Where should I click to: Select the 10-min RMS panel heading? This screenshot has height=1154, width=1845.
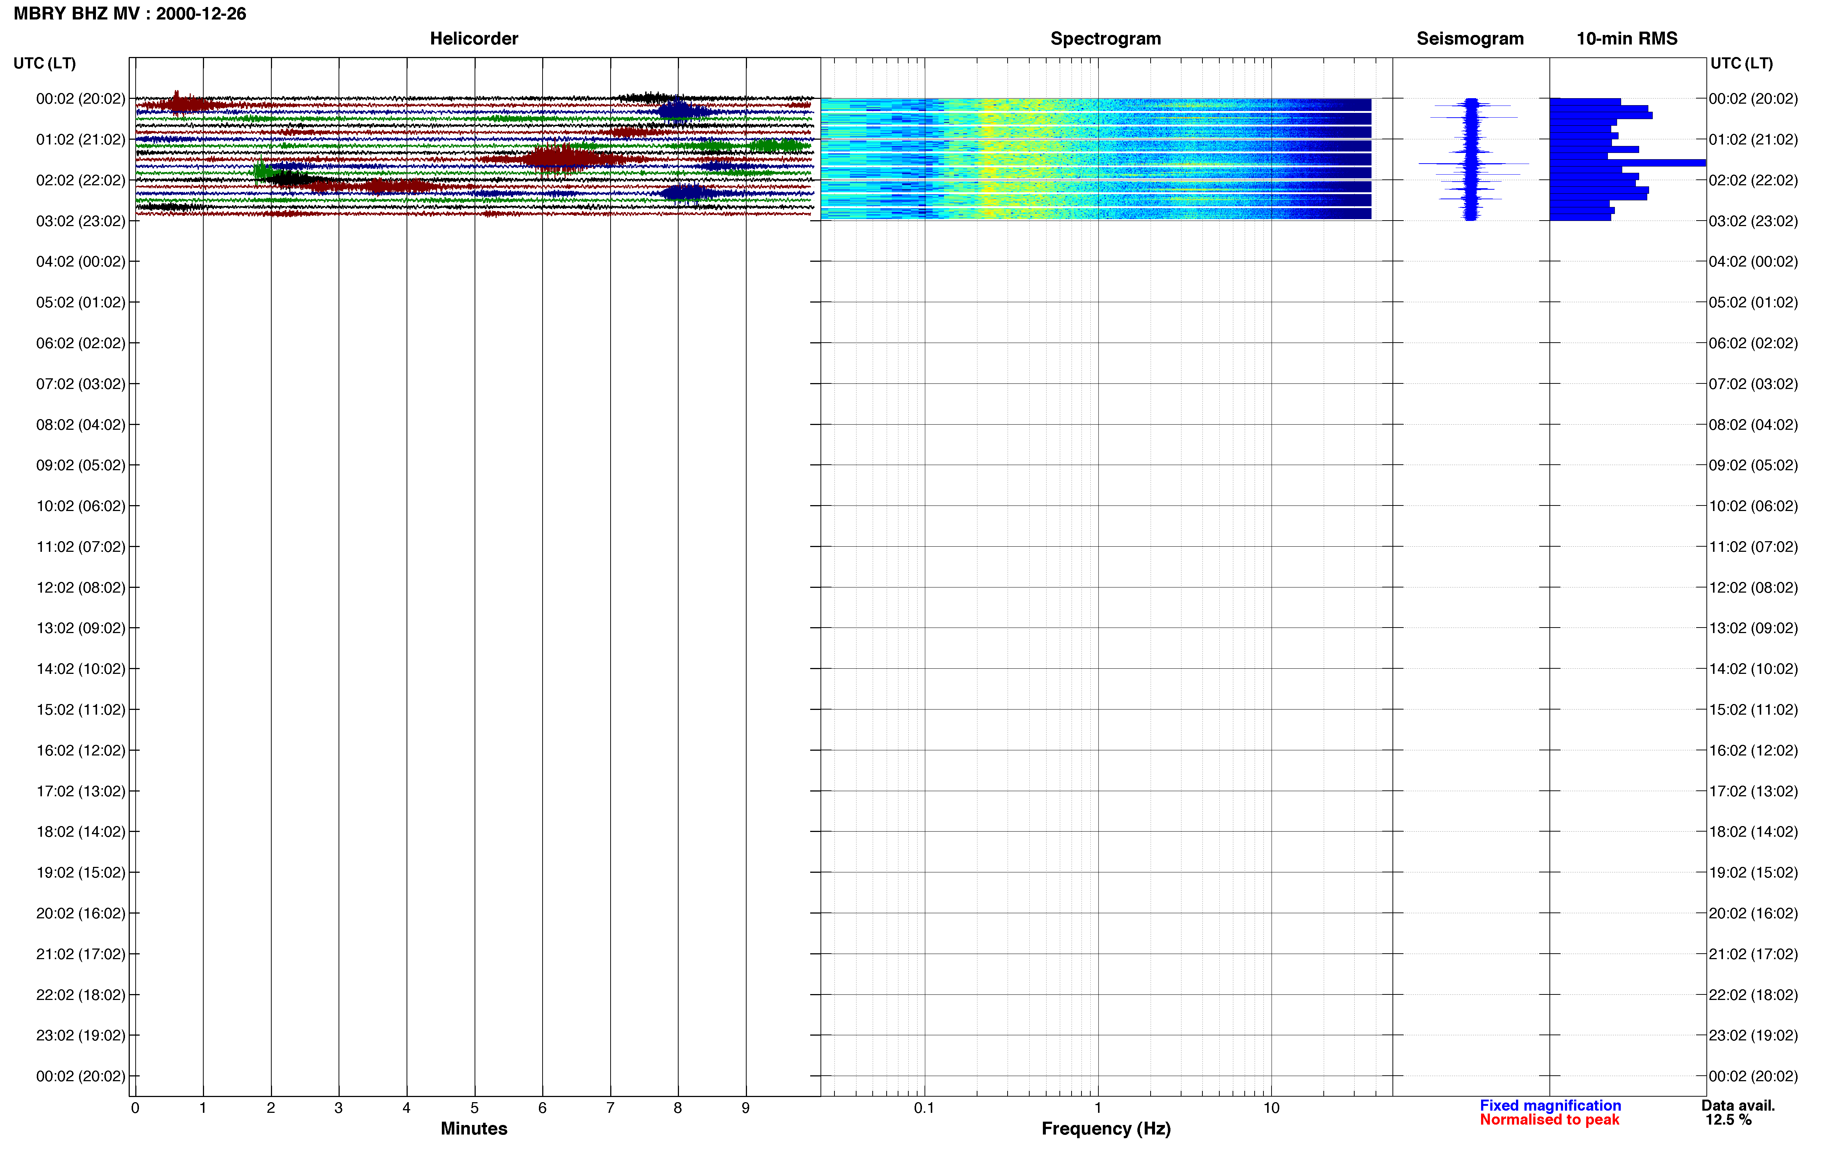pos(1627,39)
